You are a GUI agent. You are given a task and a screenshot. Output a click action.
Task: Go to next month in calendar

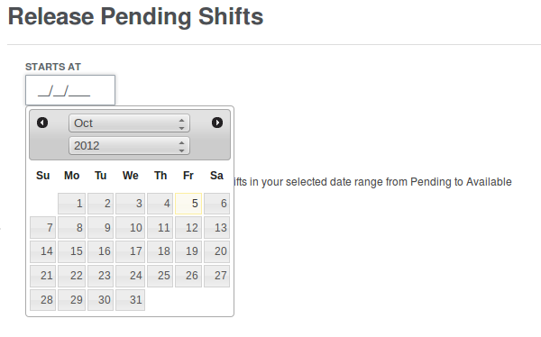(217, 123)
